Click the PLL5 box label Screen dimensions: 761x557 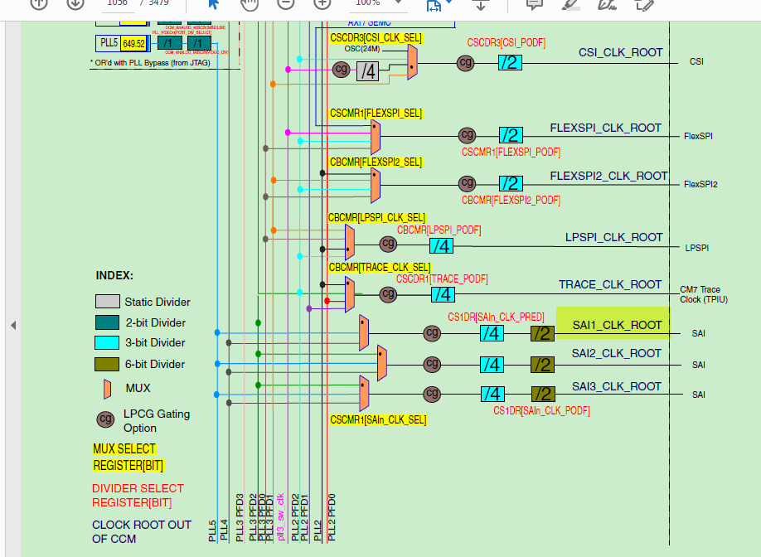pyautogui.click(x=109, y=43)
